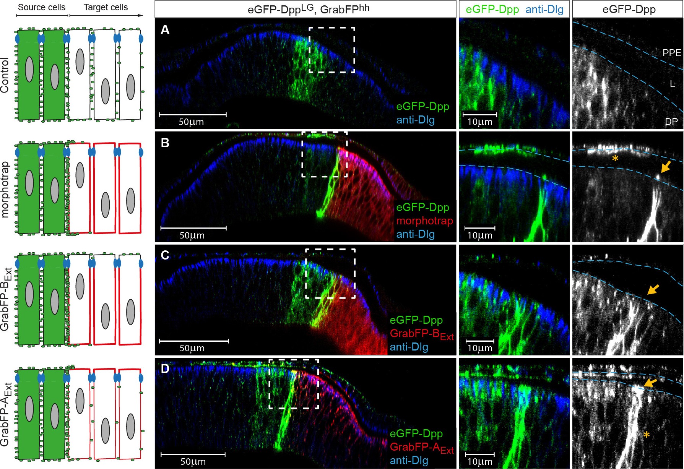Screen dimensions: 684x469
Task: Click the orange arrow in row C grayscale panel
Action: (x=653, y=289)
